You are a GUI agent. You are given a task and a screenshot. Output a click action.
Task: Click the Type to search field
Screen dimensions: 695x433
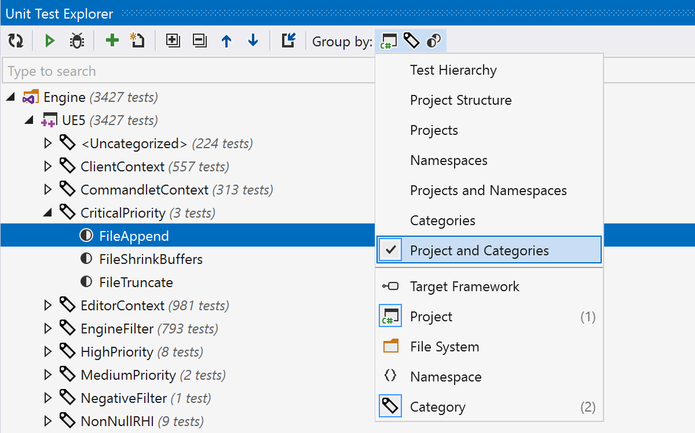click(x=174, y=71)
